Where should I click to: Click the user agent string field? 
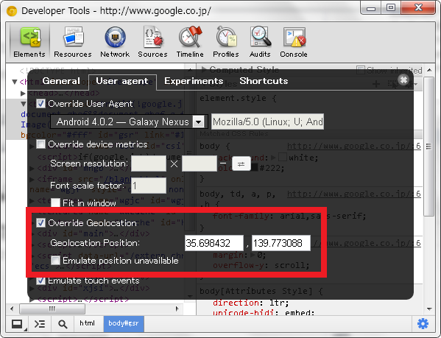267,122
